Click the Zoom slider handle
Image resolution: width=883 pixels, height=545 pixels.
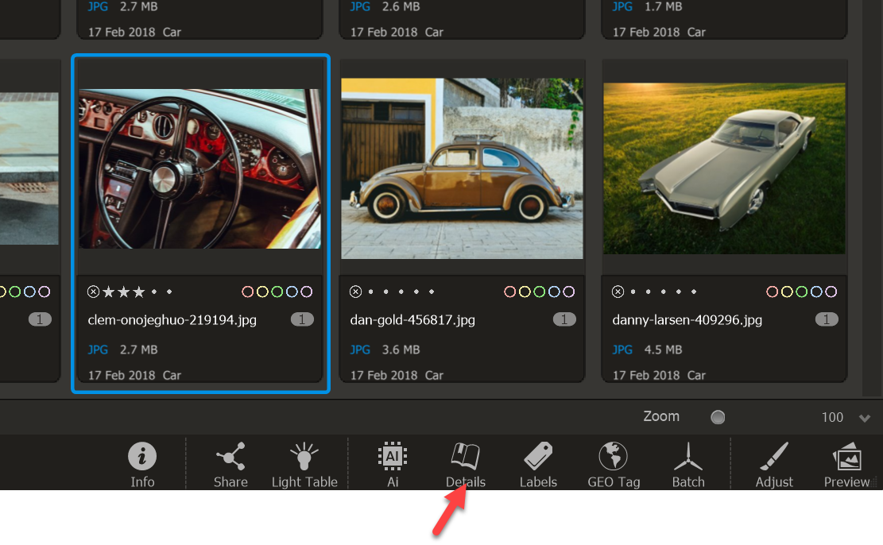(x=718, y=417)
